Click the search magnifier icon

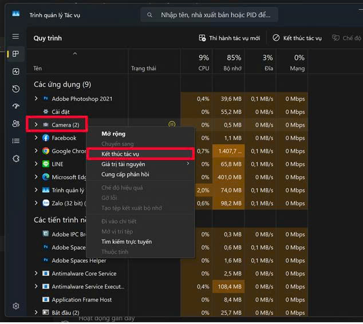click(x=149, y=15)
